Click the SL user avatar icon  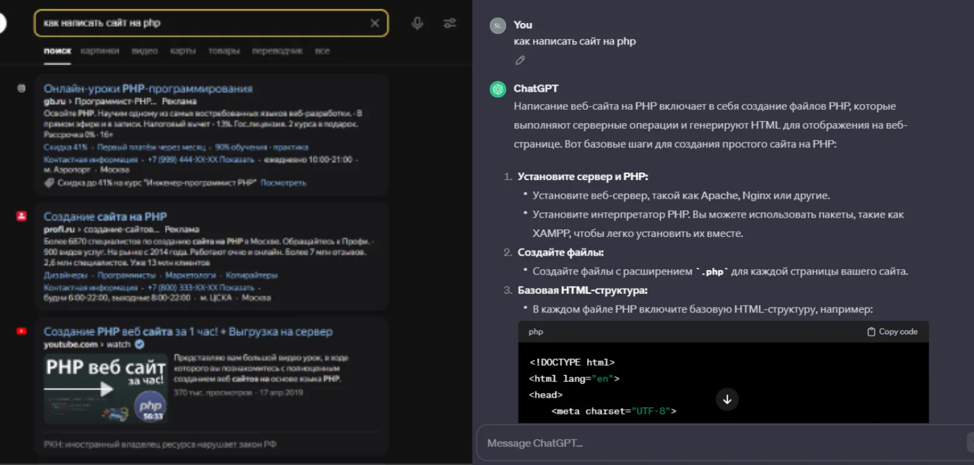498,26
